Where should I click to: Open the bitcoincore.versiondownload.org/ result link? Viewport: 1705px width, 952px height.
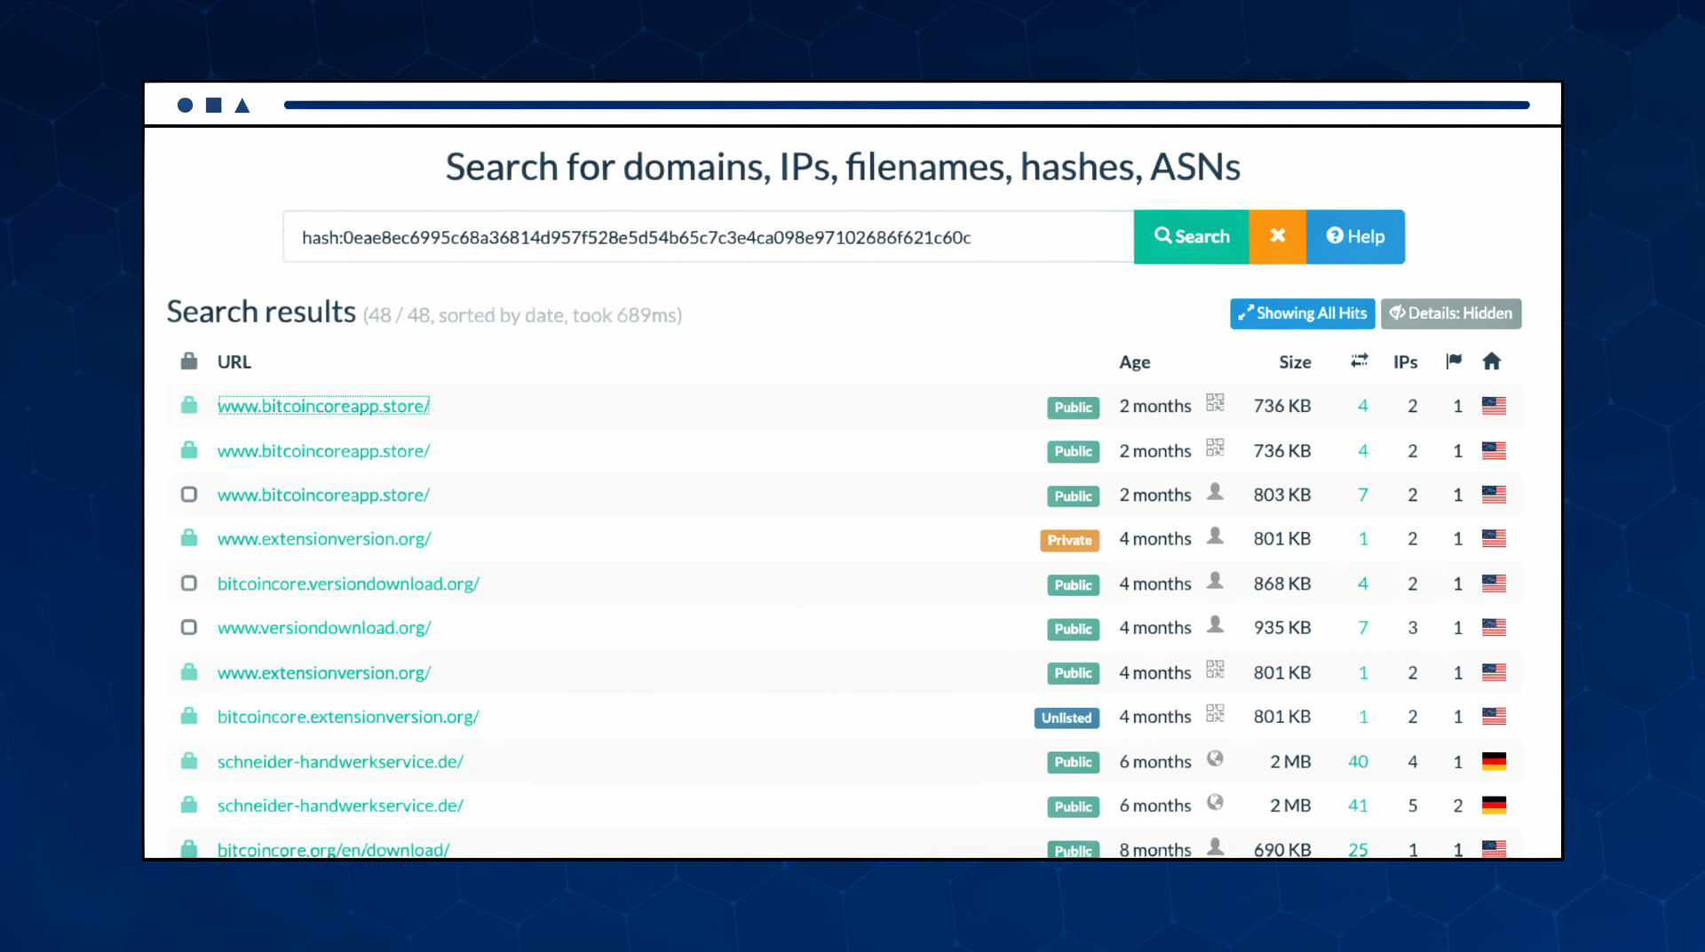(x=348, y=583)
